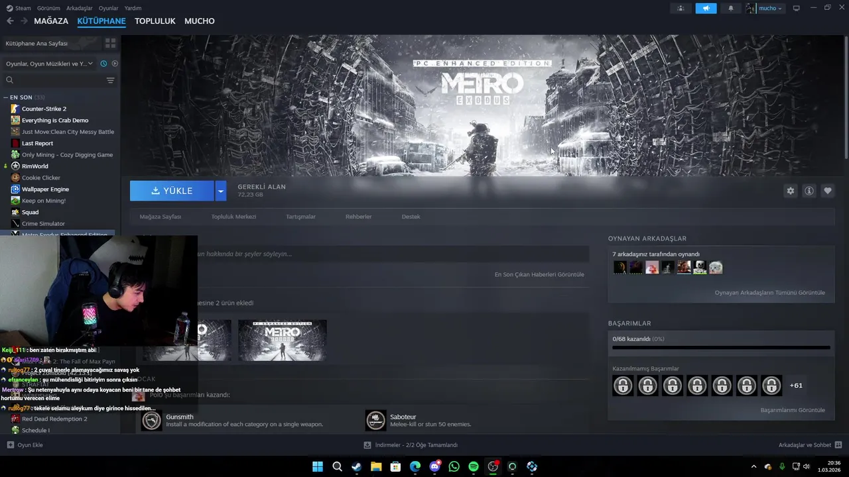Screen dimensions: 849x477
Task: Go to the TOPLULUK tab
Action: click(x=155, y=21)
